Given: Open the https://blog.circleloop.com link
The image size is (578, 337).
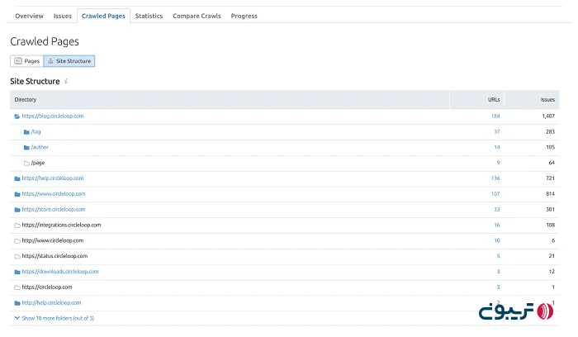Looking at the screenshot, I should (53, 116).
